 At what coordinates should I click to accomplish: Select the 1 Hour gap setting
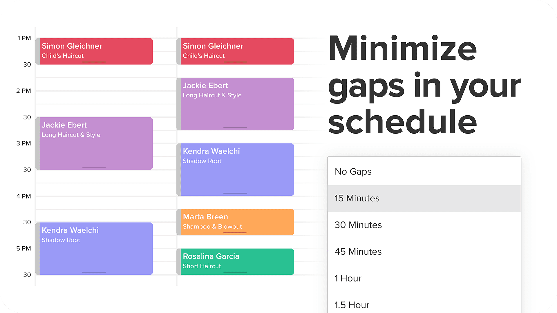point(348,278)
